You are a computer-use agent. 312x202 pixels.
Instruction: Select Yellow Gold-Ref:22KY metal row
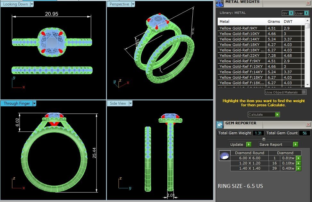[242, 56]
